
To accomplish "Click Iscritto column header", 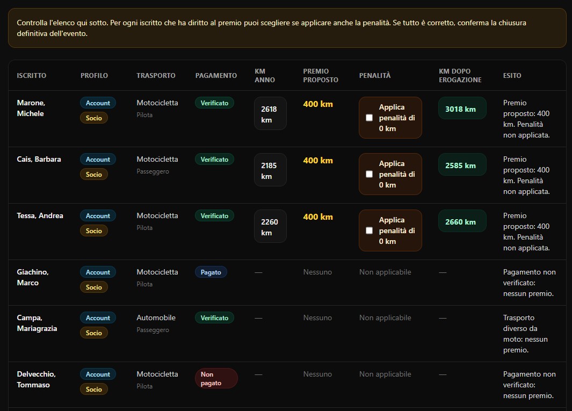I will pyautogui.click(x=31, y=76).
